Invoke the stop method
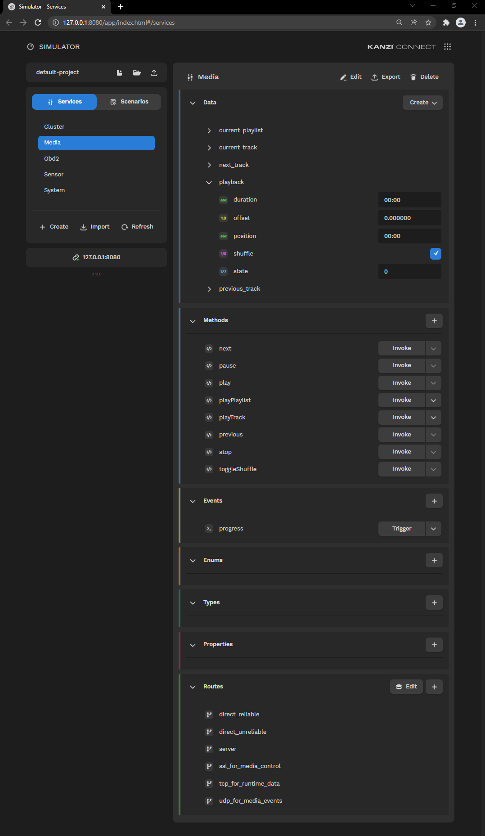The width and height of the screenshot is (485, 836). [x=402, y=452]
